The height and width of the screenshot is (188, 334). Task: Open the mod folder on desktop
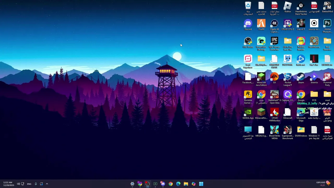click(327, 96)
